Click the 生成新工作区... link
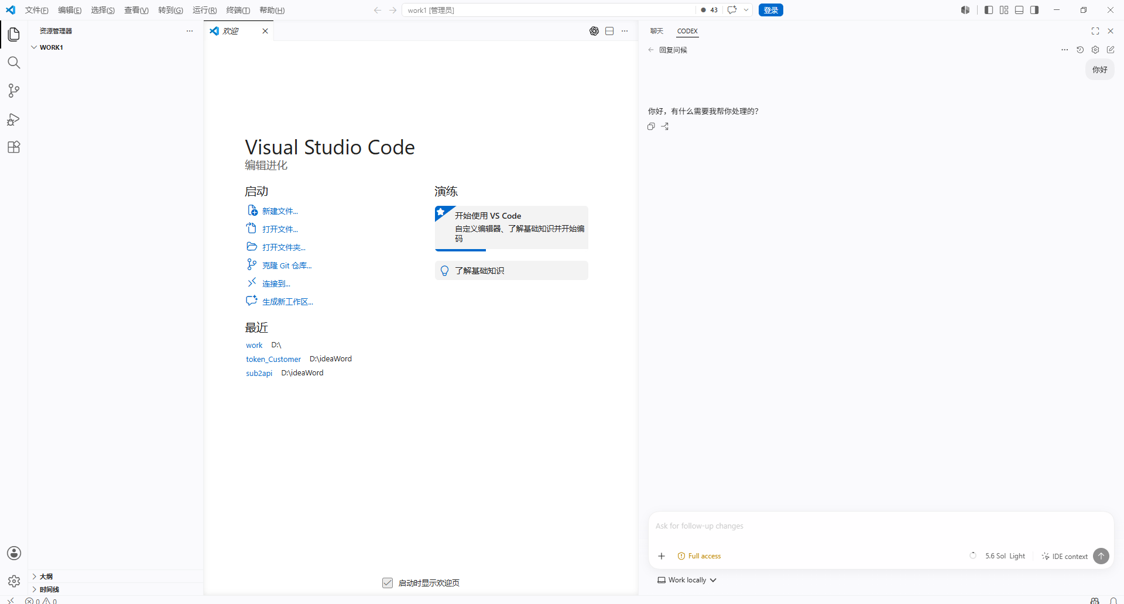 click(287, 302)
